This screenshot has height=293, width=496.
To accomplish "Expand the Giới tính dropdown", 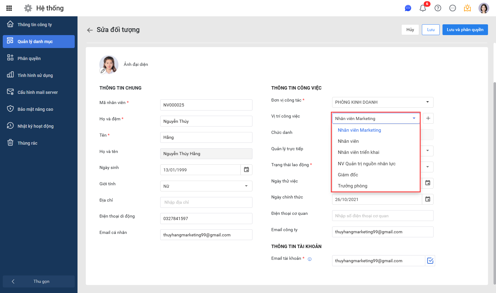I will point(246,186).
